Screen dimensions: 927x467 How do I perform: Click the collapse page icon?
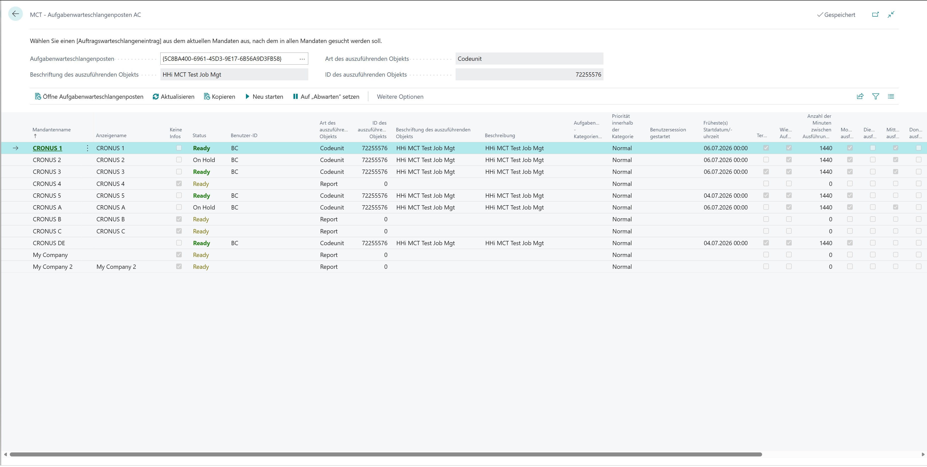(891, 14)
